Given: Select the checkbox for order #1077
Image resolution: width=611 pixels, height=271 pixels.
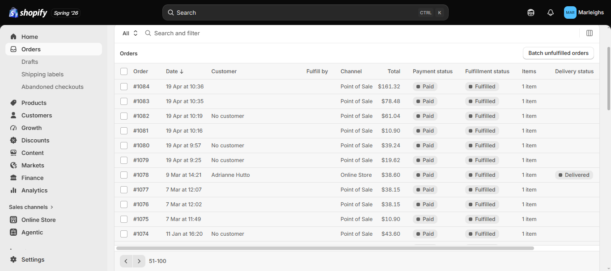Looking at the screenshot, I should click(x=124, y=190).
